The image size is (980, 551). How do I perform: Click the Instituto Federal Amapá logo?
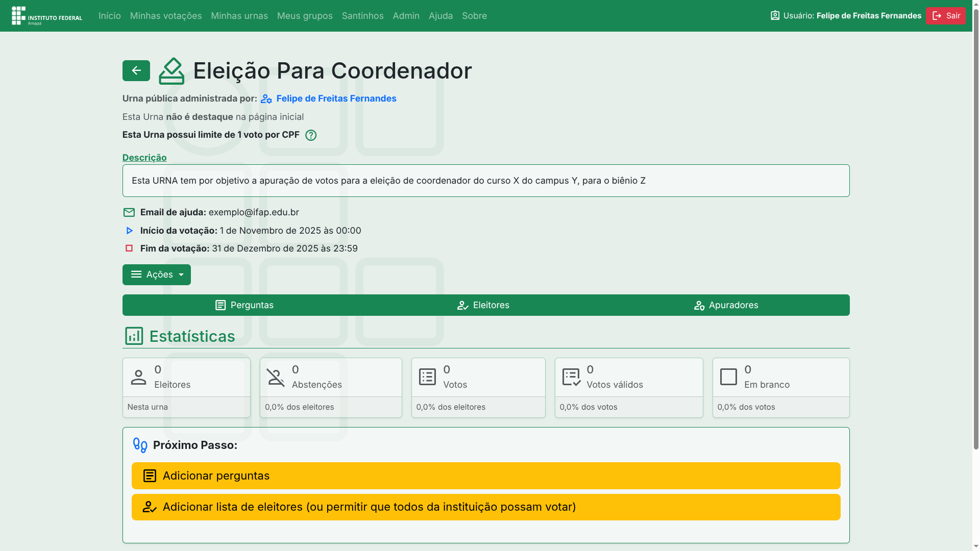coord(47,16)
